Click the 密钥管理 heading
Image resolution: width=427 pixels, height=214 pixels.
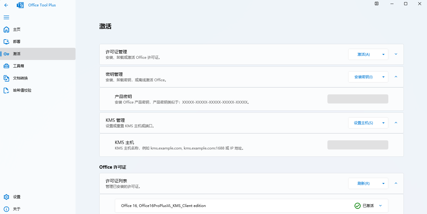(x=114, y=74)
